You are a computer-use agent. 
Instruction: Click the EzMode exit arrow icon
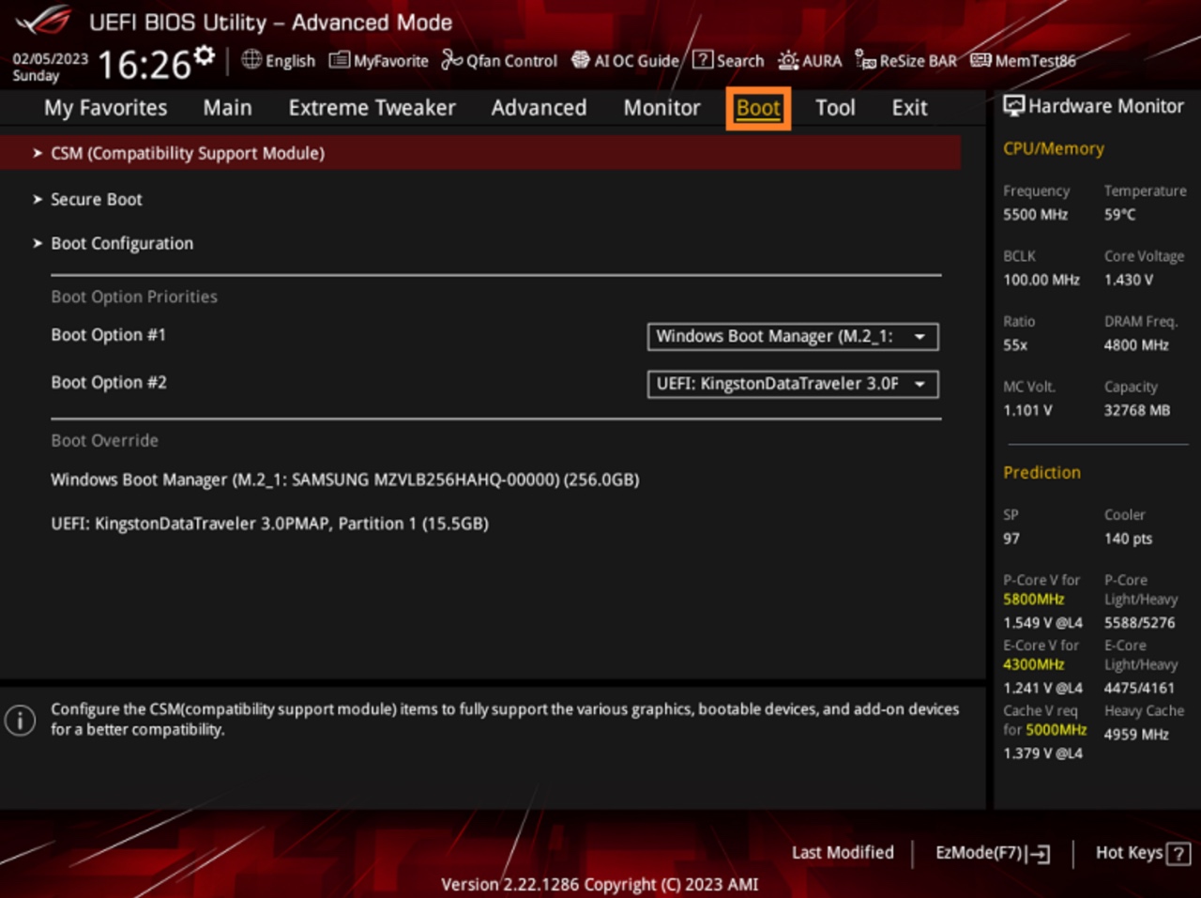(x=1038, y=854)
